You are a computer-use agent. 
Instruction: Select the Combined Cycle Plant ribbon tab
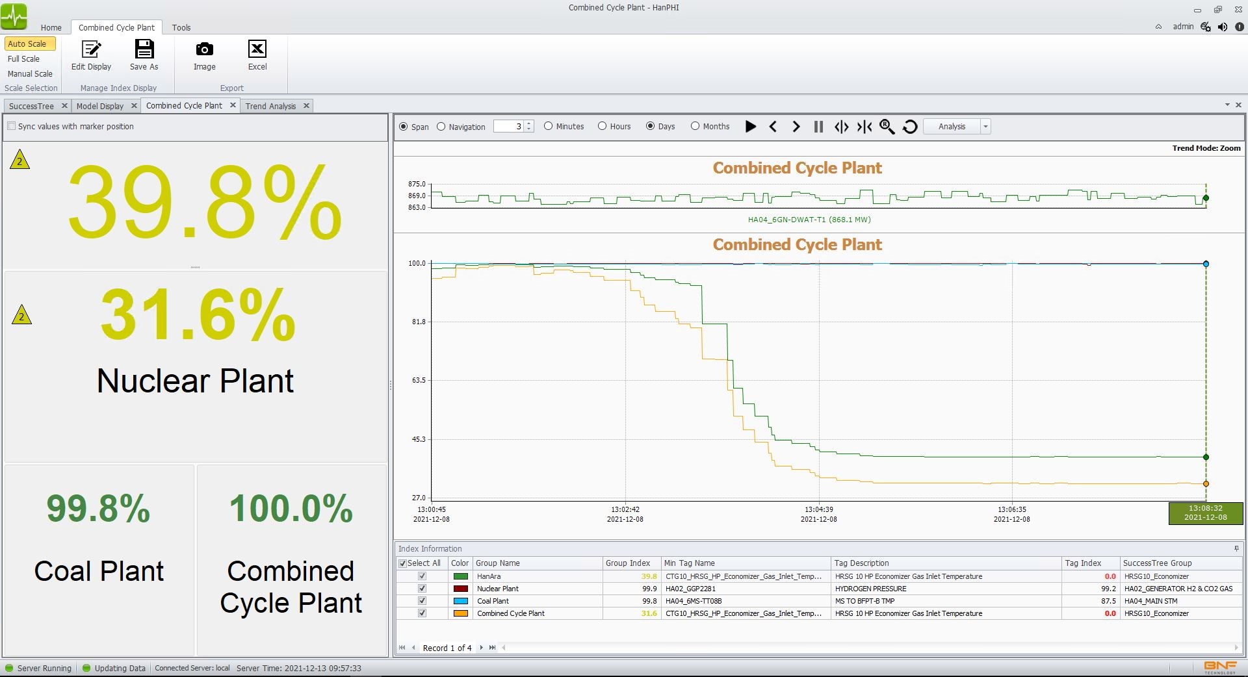click(x=116, y=27)
